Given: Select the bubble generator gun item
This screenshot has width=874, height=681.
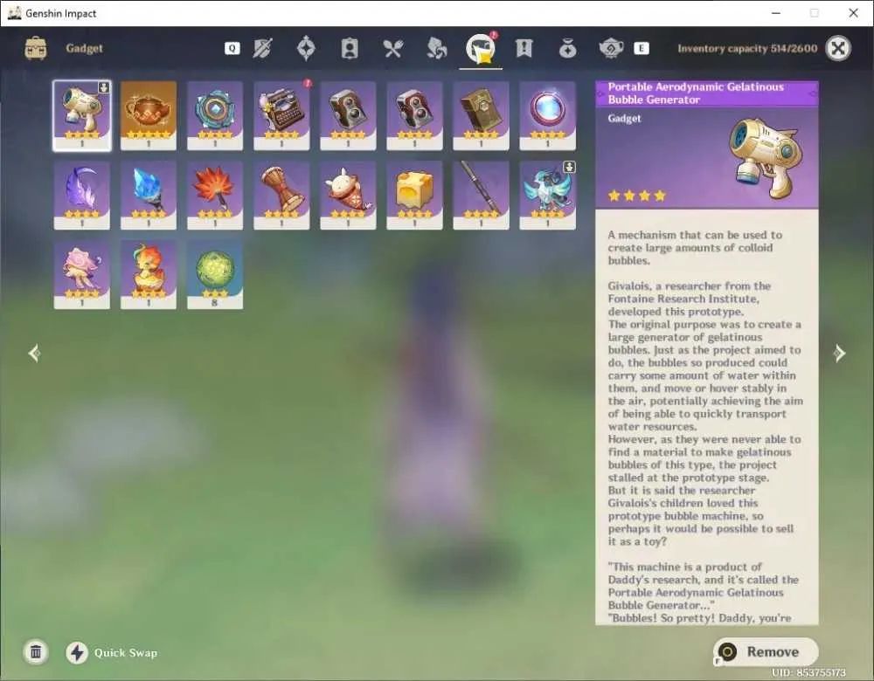Looking at the screenshot, I should tap(82, 116).
